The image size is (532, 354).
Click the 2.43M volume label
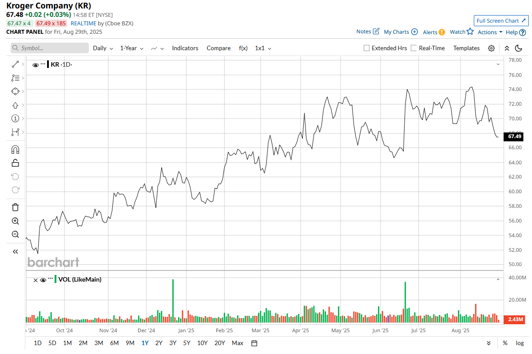pyautogui.click(x=515, y=319)
